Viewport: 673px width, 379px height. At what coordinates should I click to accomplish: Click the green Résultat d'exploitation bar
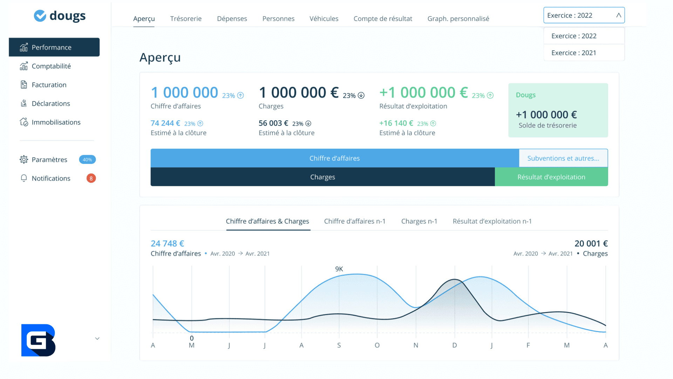click(551, 177)
